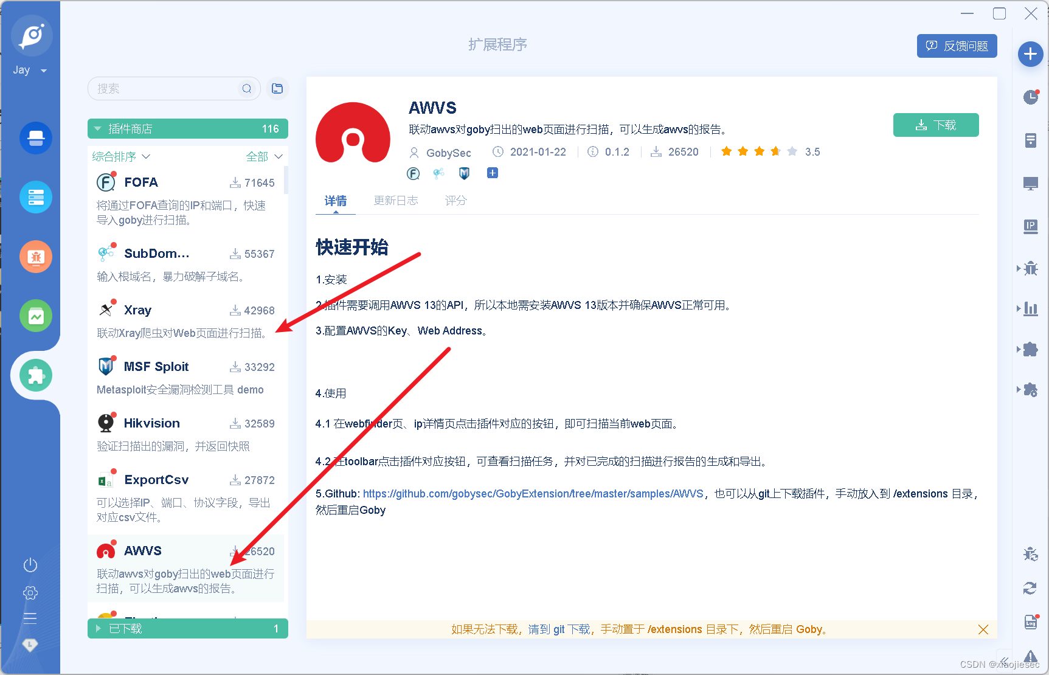Select the FOFA extension
Viewport: 1049px width, 675px height.
(x=186, y=199)
